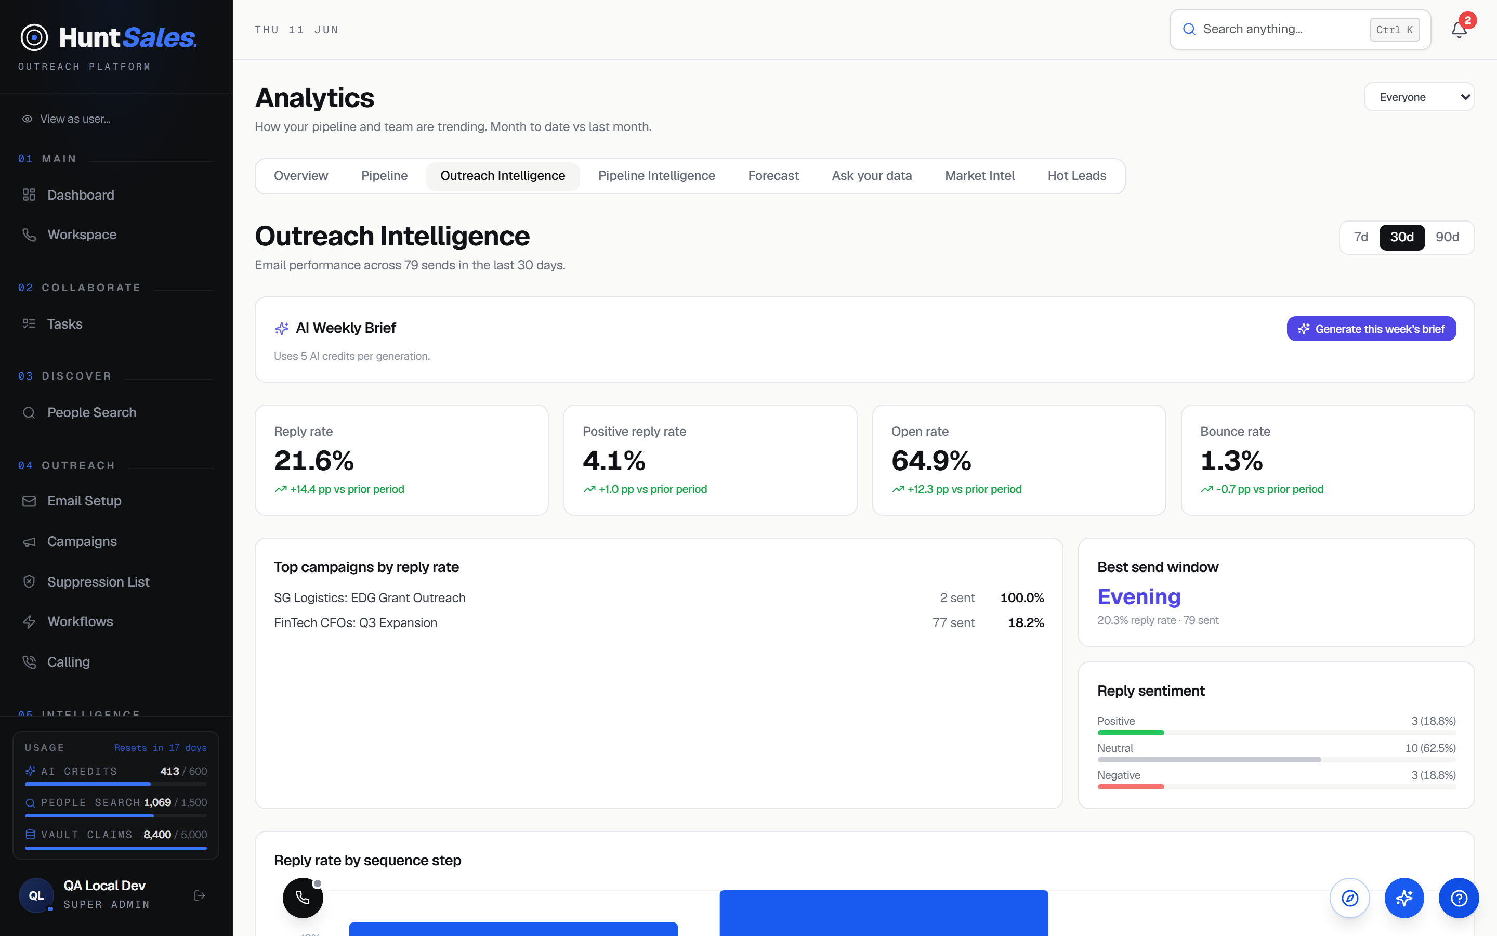Click the AI Credits usage progress bar
Image resolution: width=1497 pixels, height=936 pixels.
116,784
